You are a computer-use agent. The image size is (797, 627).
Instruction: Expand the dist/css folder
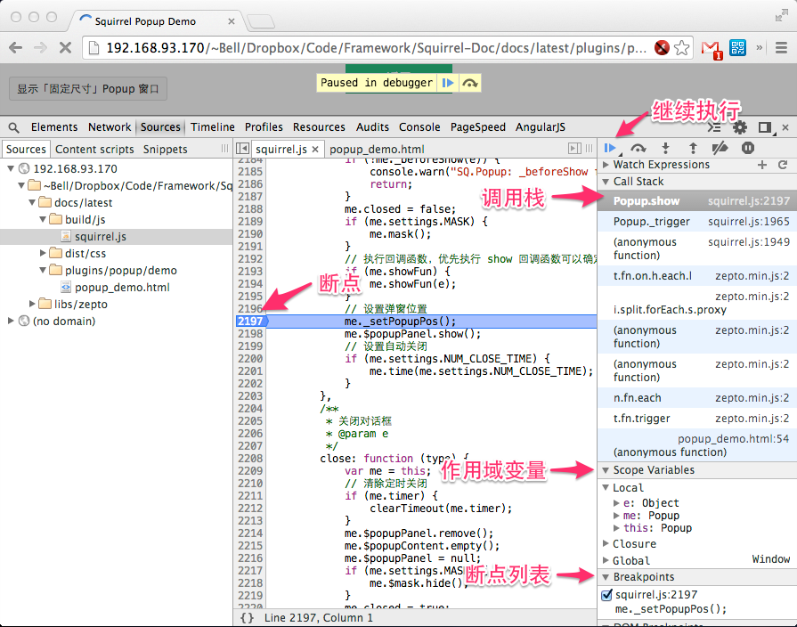pyautogui.click(x=43, y=253)
